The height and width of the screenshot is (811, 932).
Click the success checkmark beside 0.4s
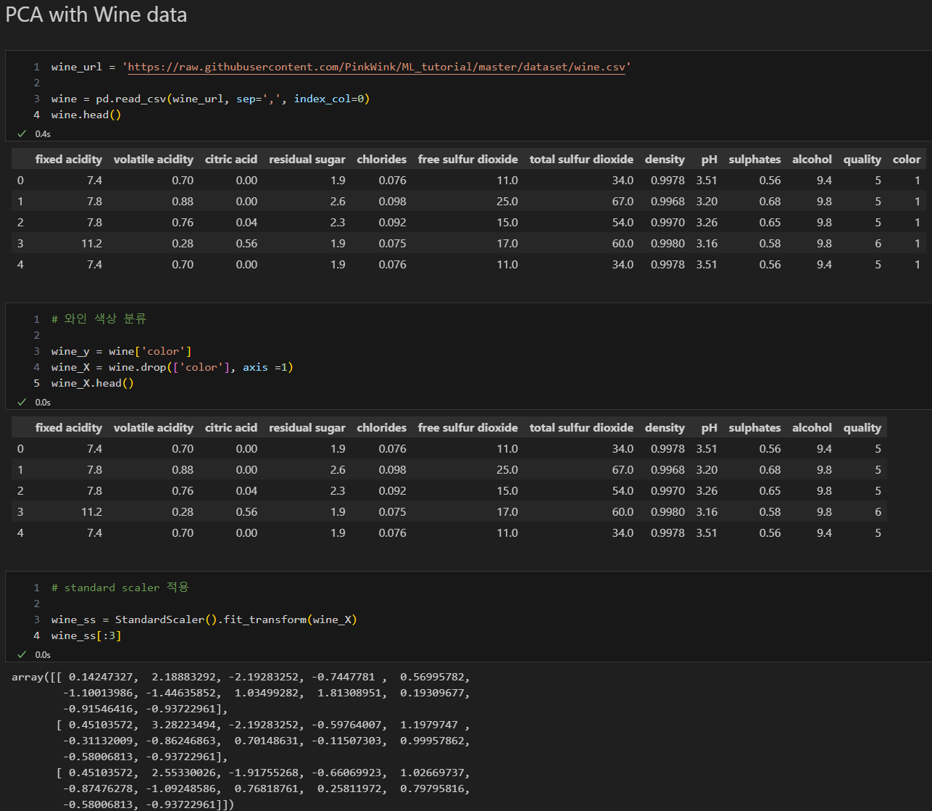click(22, 133)
